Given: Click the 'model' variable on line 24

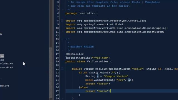Looking at the screenshot, I should pyautogui.click(x=89, y=80).
